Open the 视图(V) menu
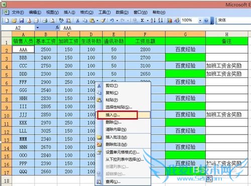This screenshot has height=186, width=251. (x=52, y=12)
